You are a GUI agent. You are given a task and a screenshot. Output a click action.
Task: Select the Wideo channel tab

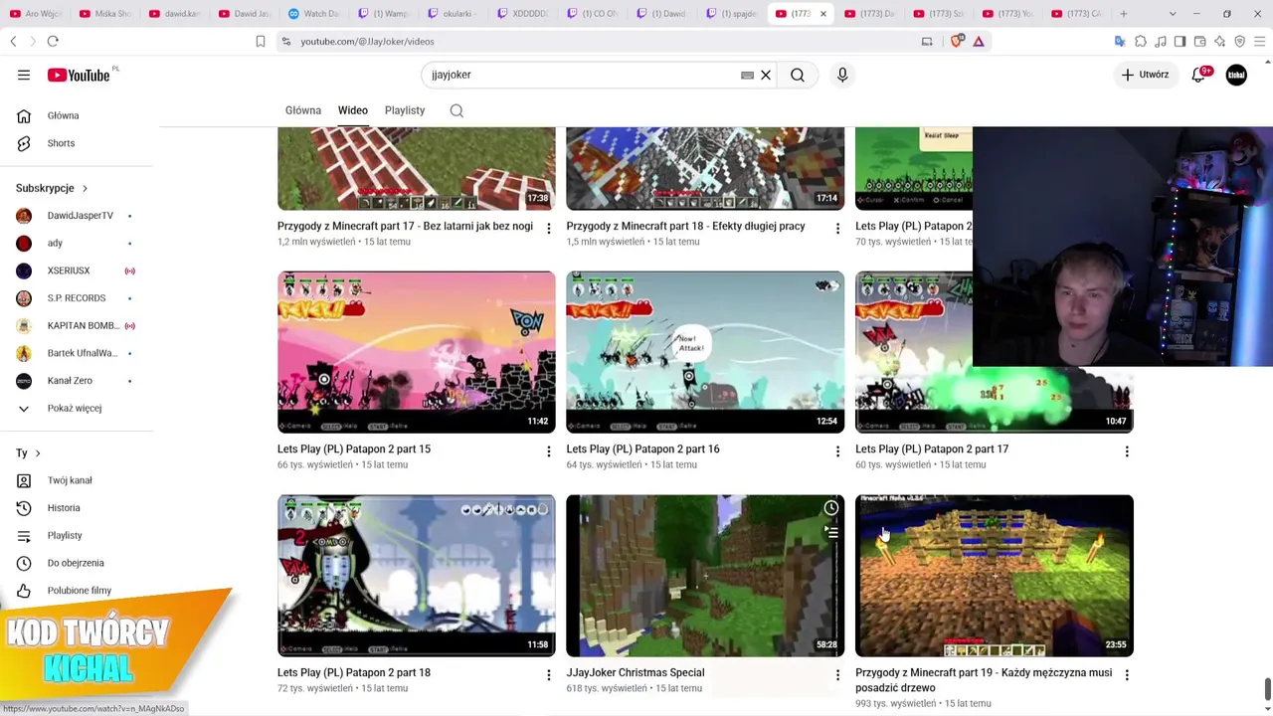point(353,110)
